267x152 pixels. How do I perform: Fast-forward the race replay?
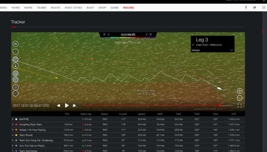tap(74, 106)
